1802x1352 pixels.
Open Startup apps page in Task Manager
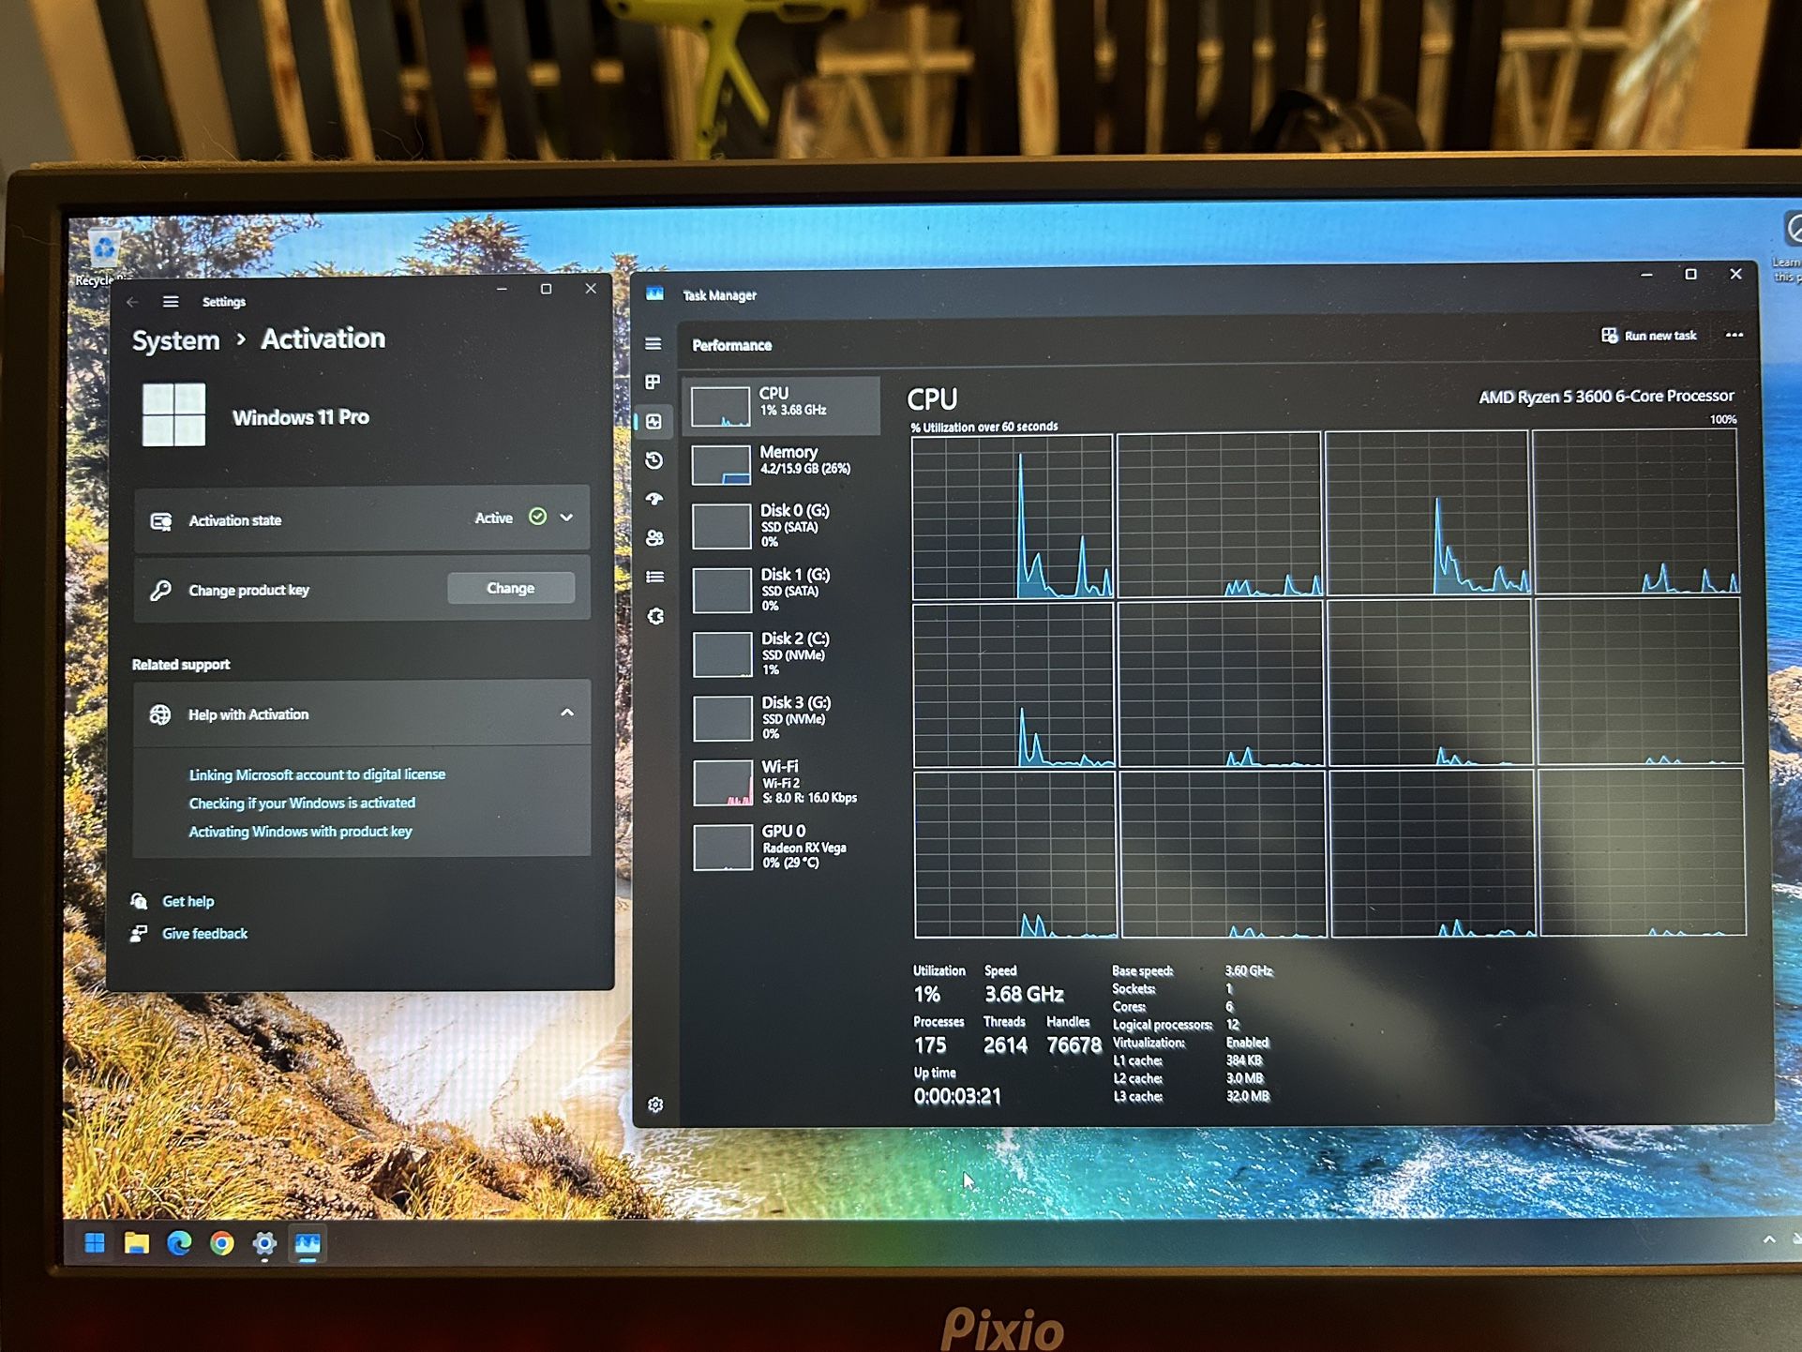(x=654, y=499)
